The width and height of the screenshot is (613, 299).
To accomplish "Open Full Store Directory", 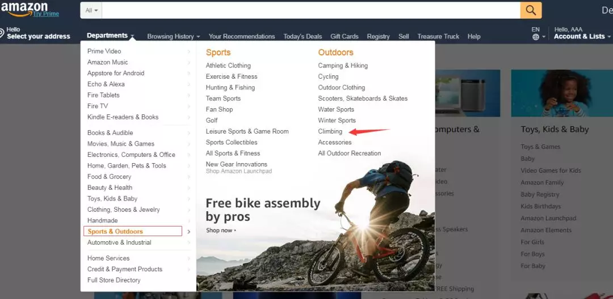I will [x=114, y=280].
